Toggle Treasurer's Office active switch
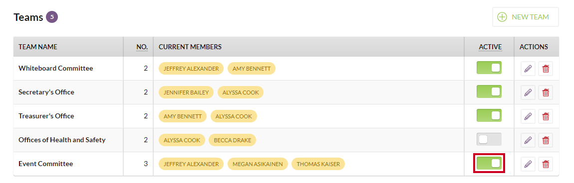 pyautogui.click(x=489, y=115)
